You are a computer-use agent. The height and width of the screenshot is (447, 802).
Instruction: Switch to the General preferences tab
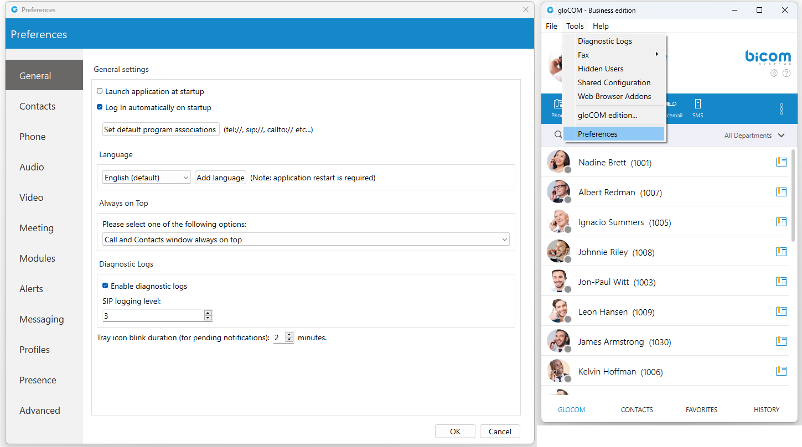(44, 76)
